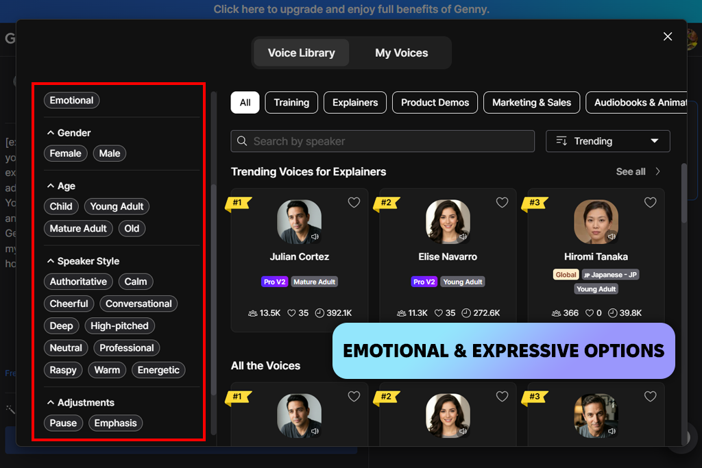Open Elise Navarro avatar in Trending
Viewport: 702px width, 468px height.
448,221
